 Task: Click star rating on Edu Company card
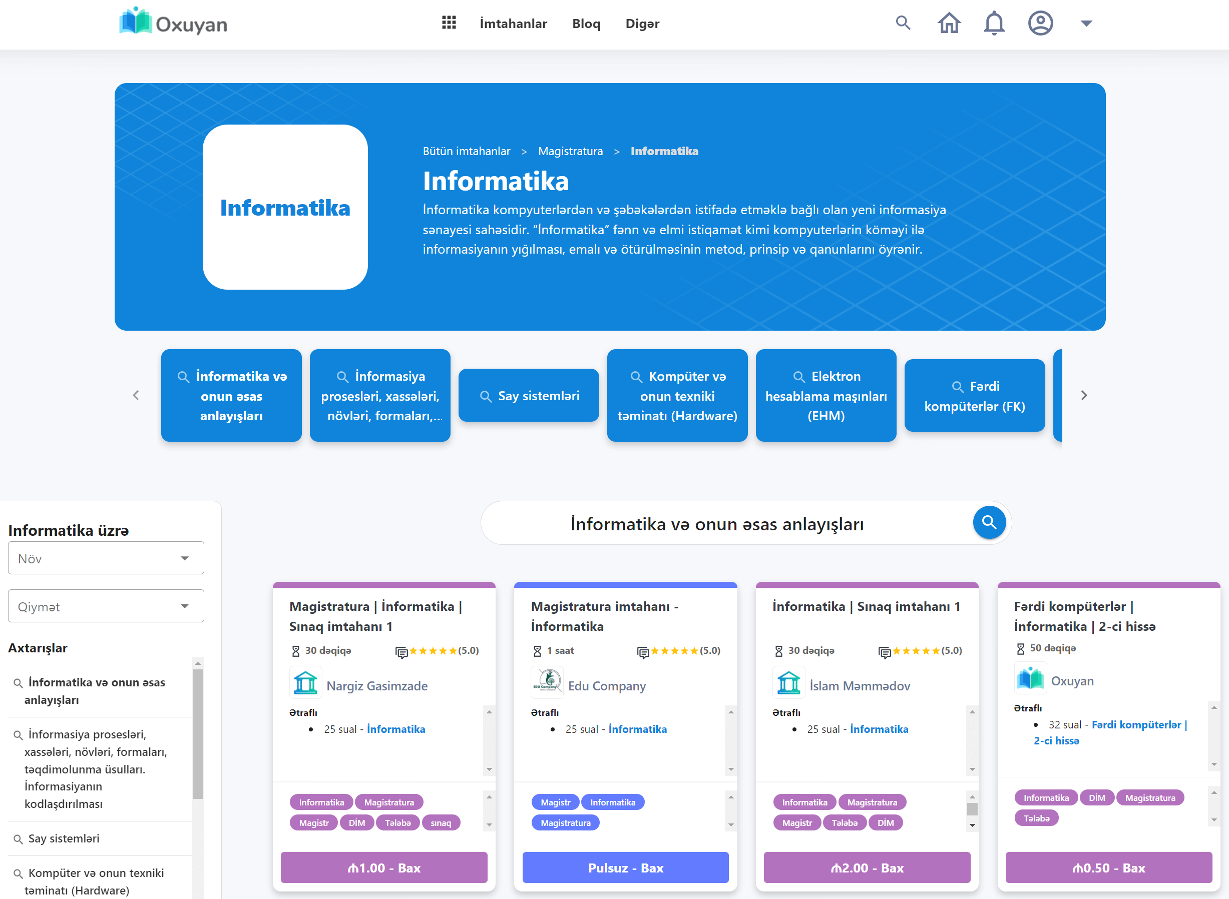(x=675, y=651)
